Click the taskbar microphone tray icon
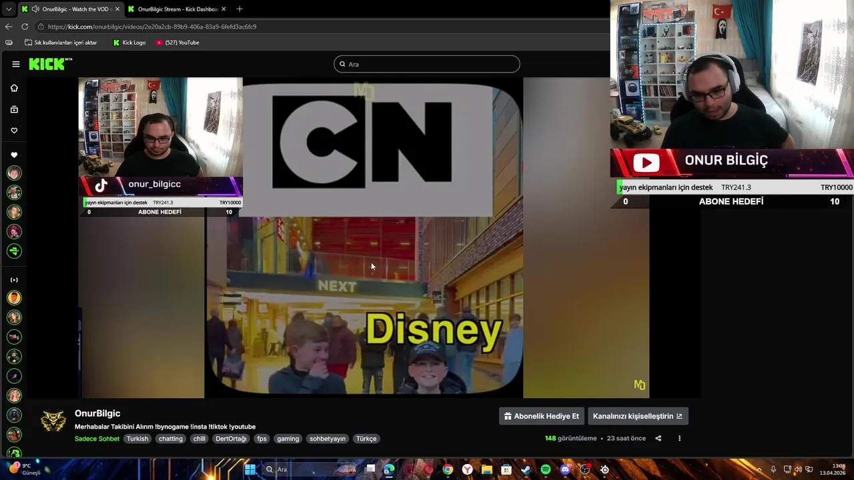Viewport: 854px width, 480px height. (773, 469)
